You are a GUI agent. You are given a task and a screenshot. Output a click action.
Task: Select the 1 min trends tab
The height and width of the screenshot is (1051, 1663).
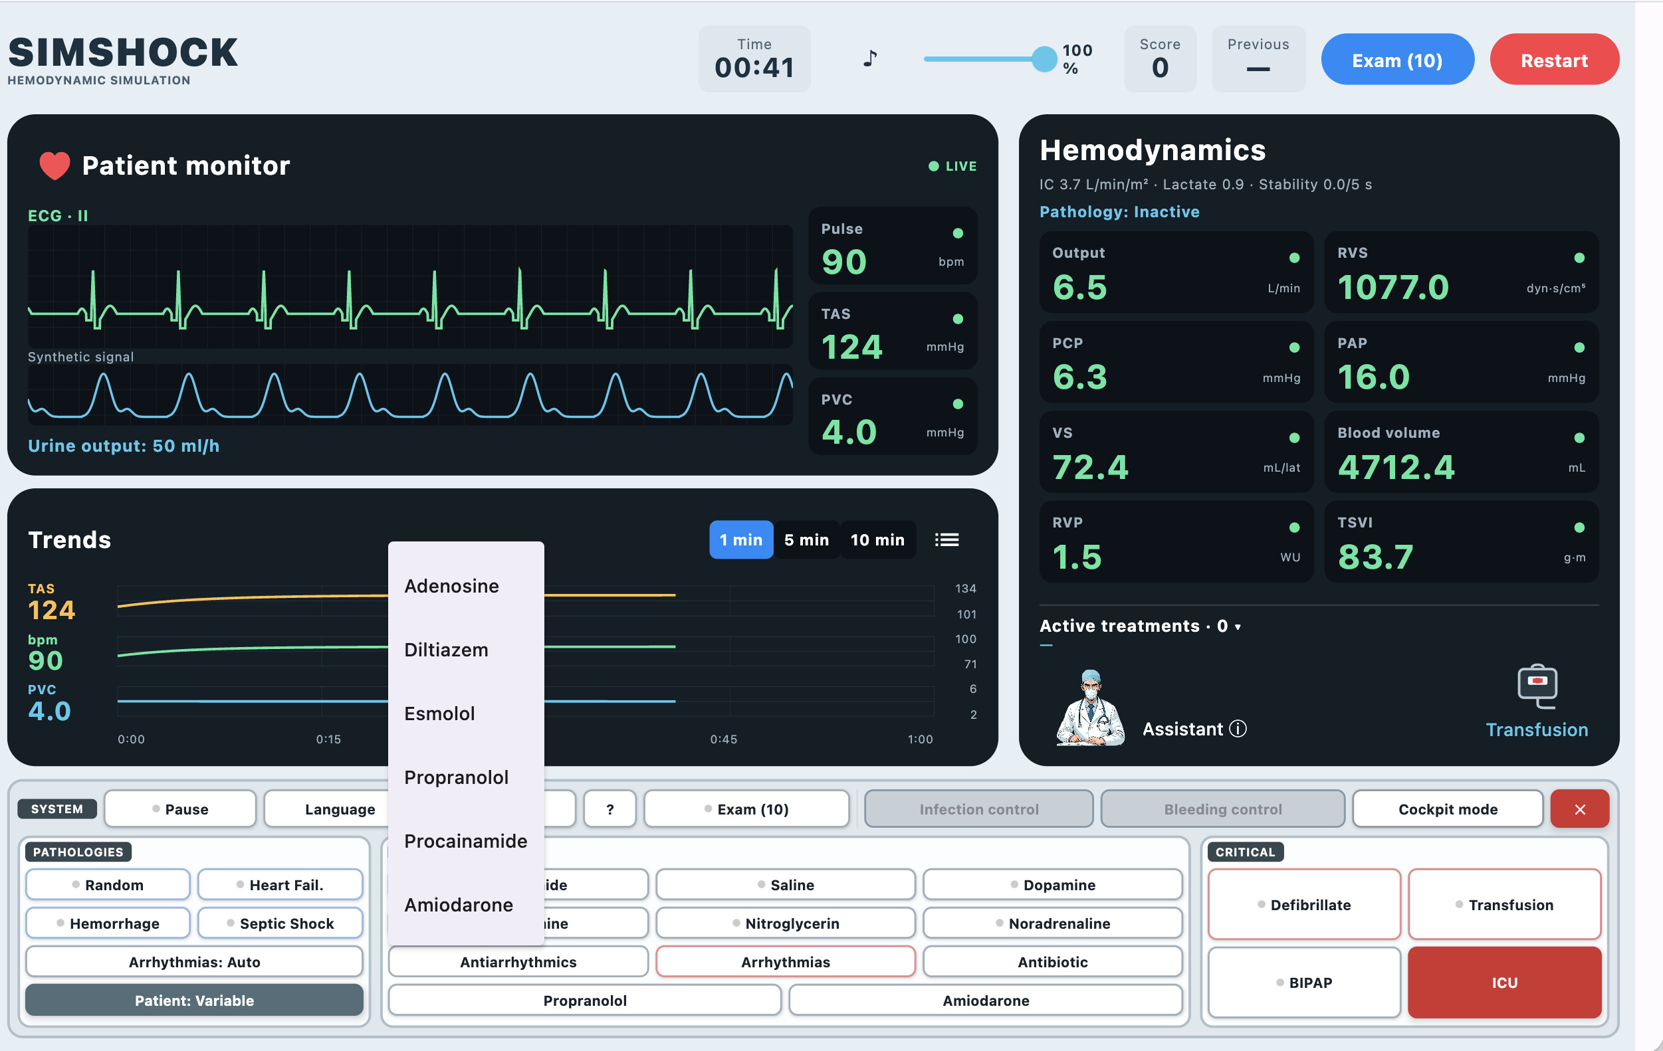tap(740, 539)
